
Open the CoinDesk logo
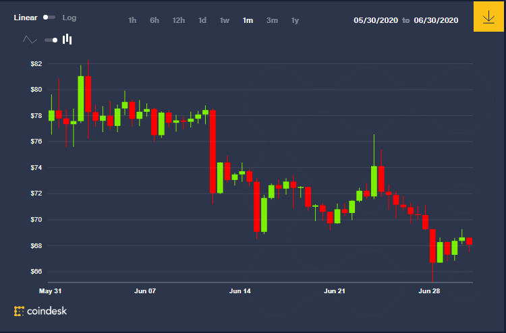pyautogui.click(x=40, y=311)
